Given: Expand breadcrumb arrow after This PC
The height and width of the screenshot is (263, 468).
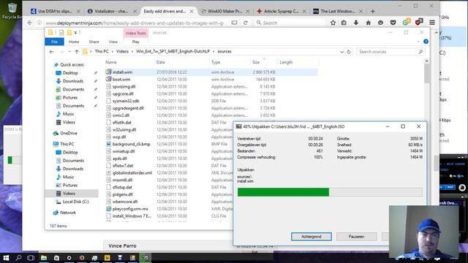Looking at the screenshot, I should pyautogui.click(x=113, y=52).
